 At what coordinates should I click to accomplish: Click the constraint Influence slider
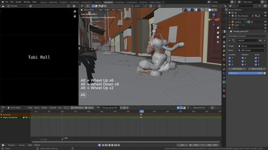(245, 73)
